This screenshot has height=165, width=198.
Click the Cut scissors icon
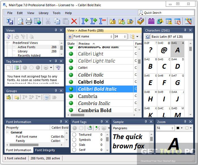48,21
